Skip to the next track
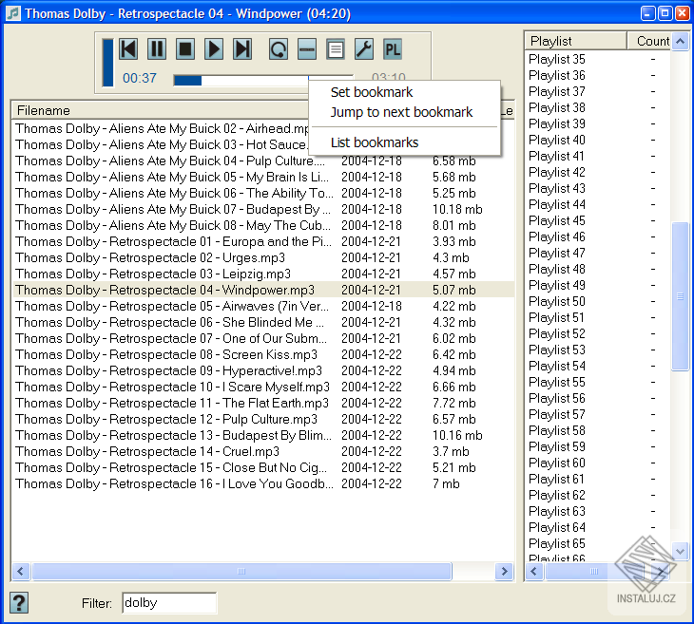The height and width of the screenshot is (624, 694). (242, 49)
